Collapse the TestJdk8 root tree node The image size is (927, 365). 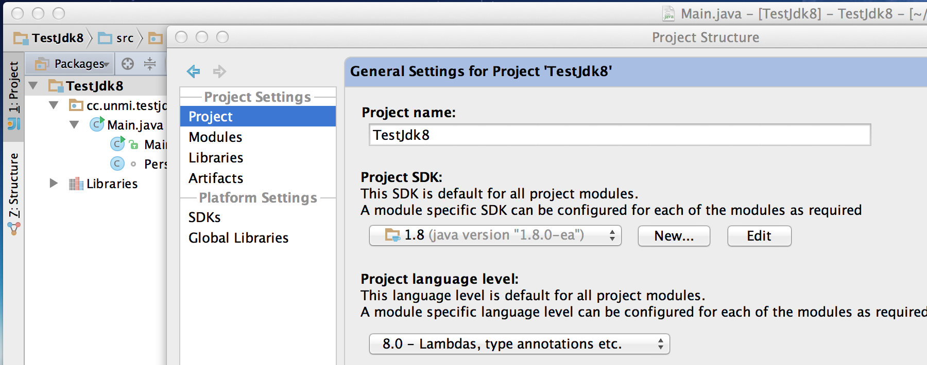coord(33,85)
